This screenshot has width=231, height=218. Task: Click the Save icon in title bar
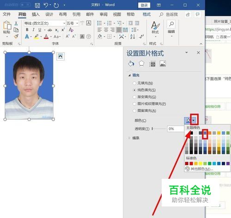point(37,6)
